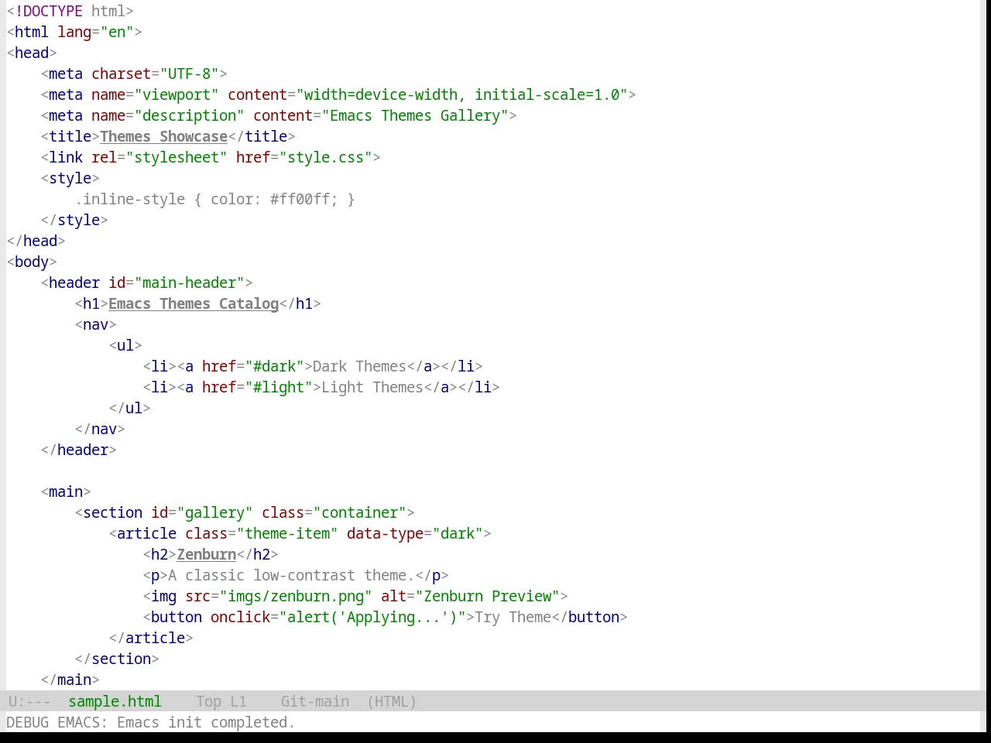Click the opening <style> tag
Screen dimensions: 991x743
(x=70, y=179)
